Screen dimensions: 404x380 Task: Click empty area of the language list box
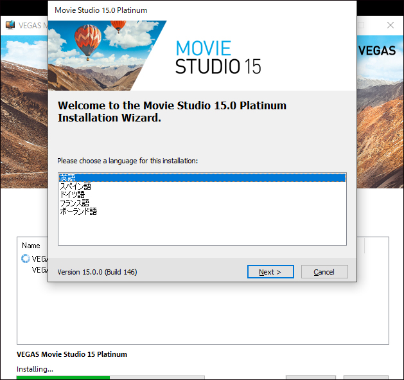202,230
